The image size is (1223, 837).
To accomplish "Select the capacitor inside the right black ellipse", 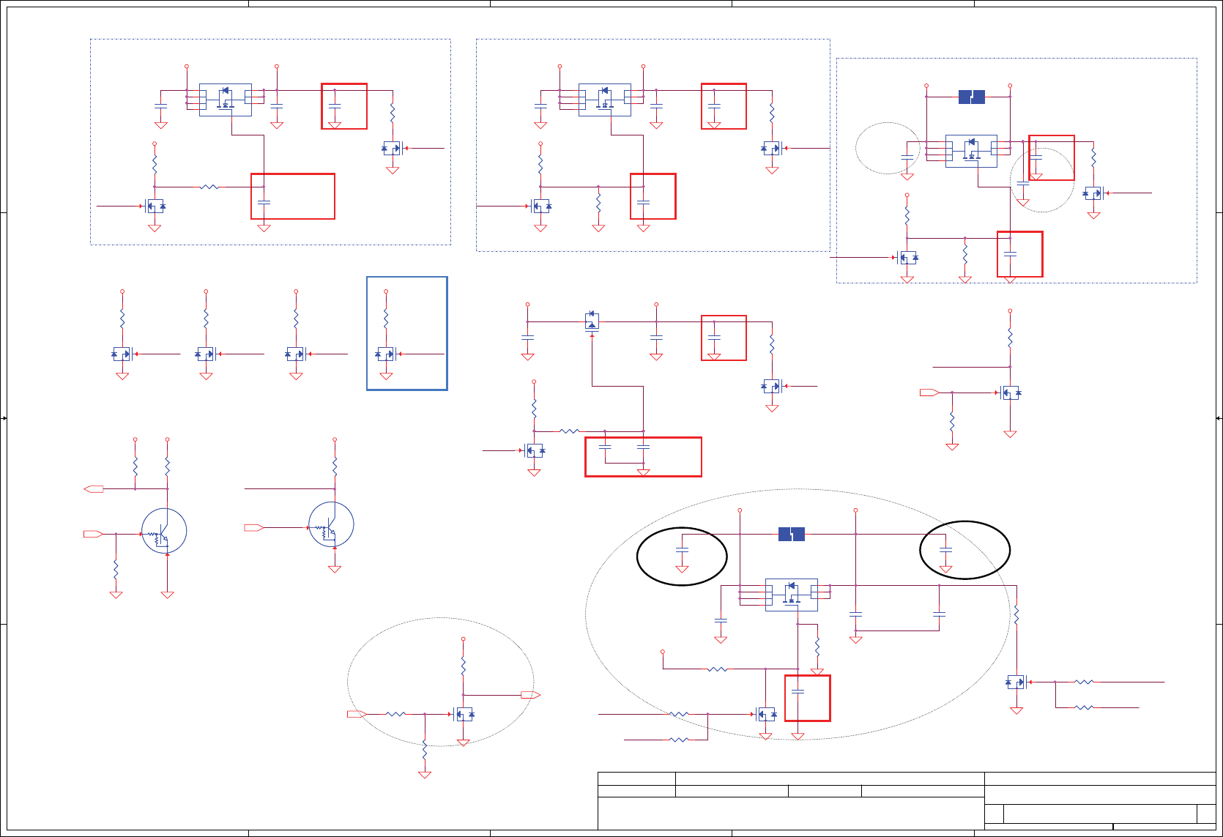I will [945, 548].
